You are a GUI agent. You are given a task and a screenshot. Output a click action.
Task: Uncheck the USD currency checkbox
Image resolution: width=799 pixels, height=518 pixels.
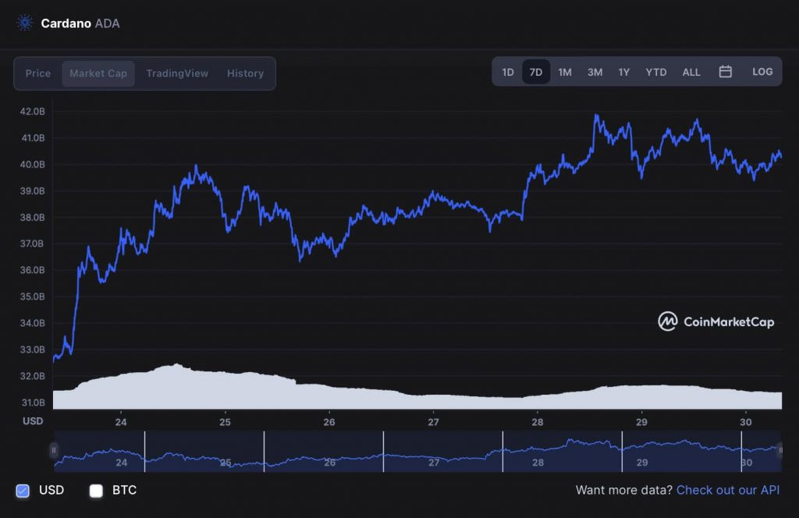(x=23, y=491)
